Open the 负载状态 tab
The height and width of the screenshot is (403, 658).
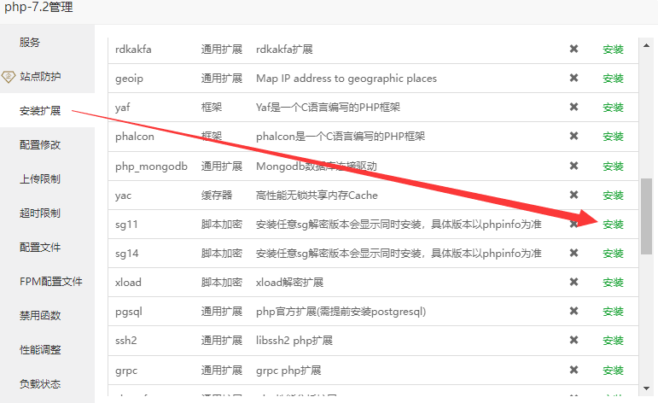[40, 383]
